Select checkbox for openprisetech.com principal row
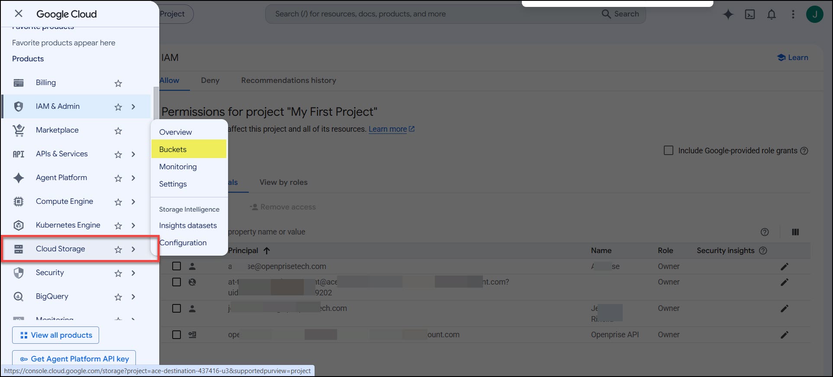 [177, 266]
